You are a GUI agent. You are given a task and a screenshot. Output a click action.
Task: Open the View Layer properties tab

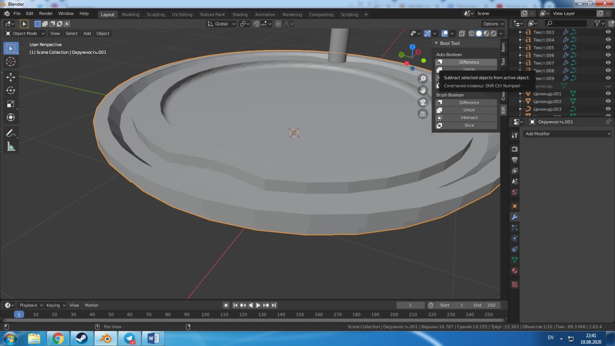[x=515, y=171]
